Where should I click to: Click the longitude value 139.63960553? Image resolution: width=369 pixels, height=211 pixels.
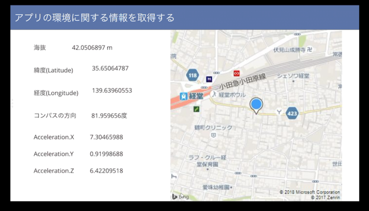[x=112, y=91]
